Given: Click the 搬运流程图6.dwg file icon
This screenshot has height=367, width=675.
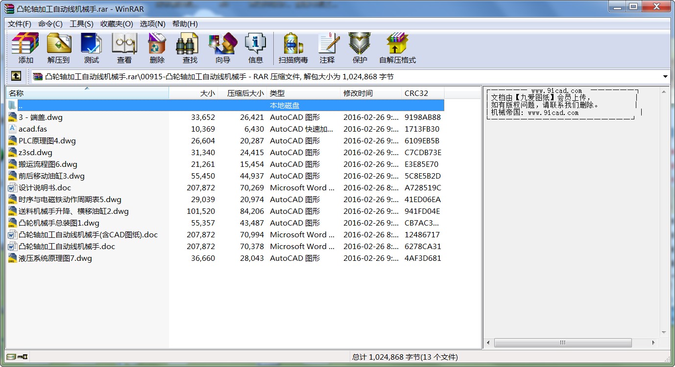Looking at the screenshot, I should (13, 164).
